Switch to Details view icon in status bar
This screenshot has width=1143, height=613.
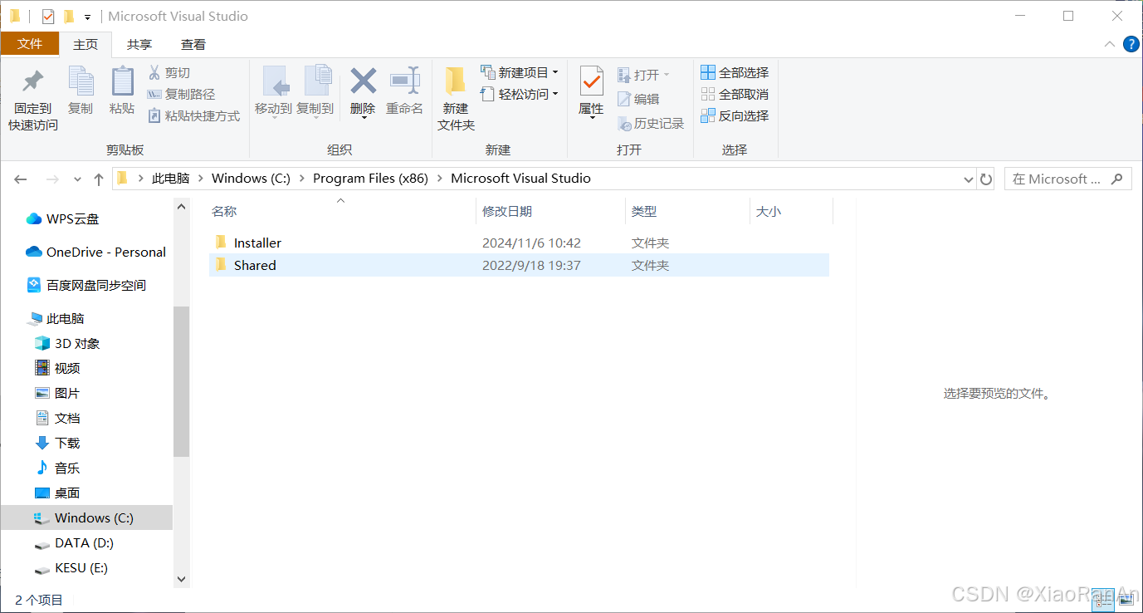[1103, 600]
